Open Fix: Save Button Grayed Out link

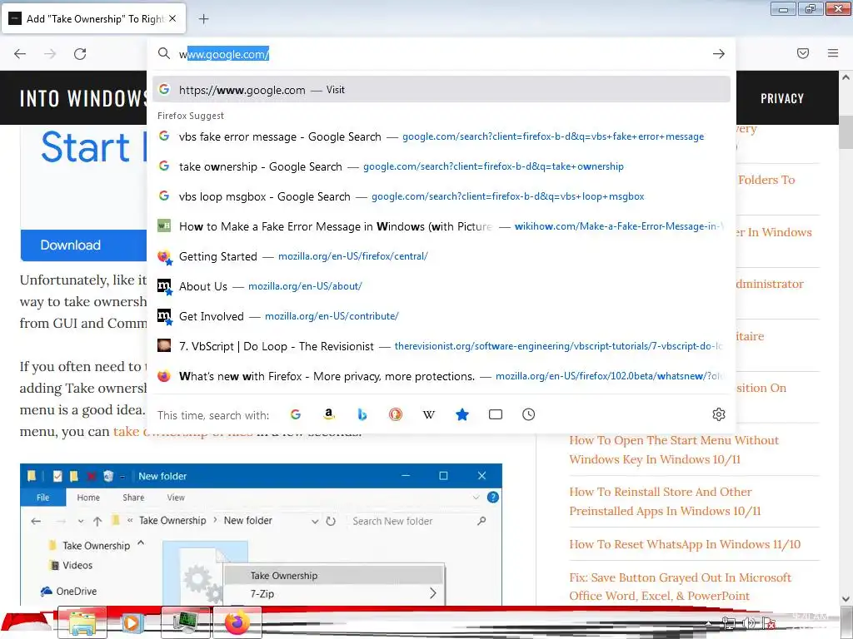pyautogui.click(x=680, y=587)
